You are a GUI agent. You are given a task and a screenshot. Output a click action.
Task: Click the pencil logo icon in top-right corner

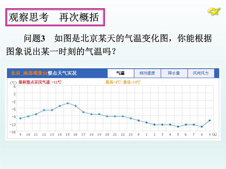coord(213,11)
